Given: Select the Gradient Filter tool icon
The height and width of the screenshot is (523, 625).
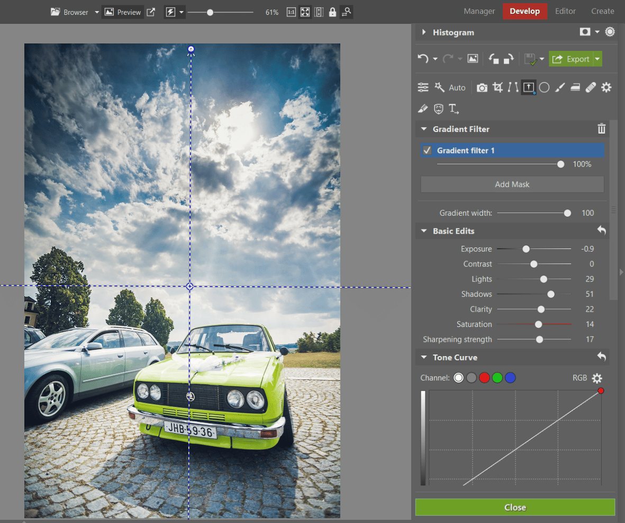Looking at the screenshot, I should (529, 87).
